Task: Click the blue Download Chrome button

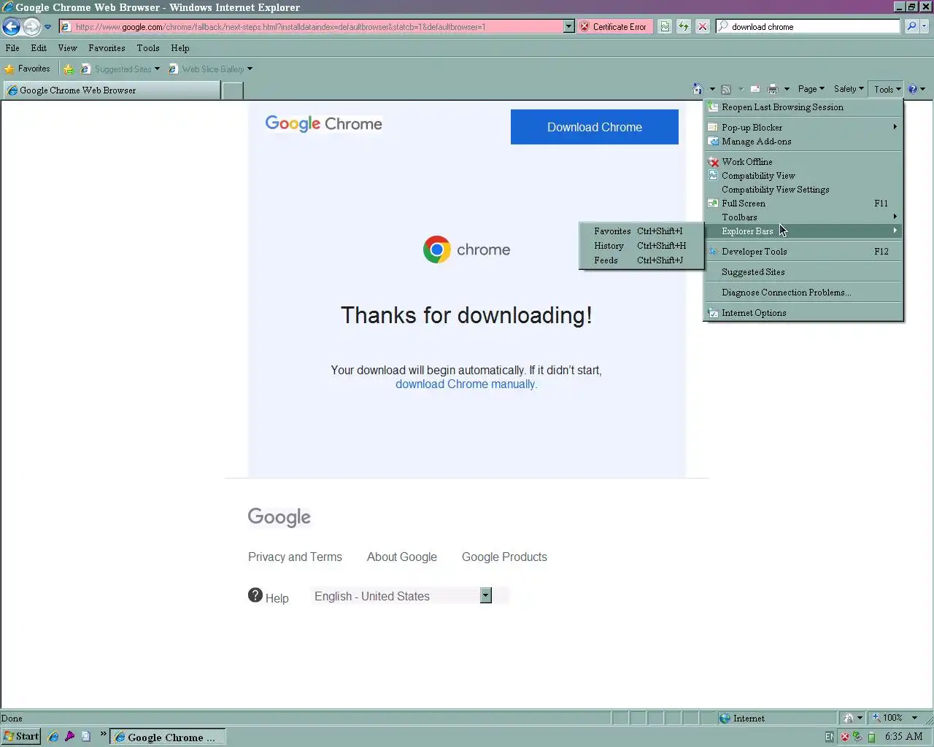Action: pyautogui.click(x=595, y=127)
